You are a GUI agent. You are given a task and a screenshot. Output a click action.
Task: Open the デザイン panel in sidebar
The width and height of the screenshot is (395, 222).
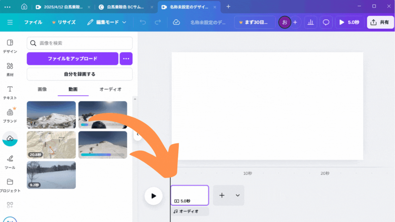click(x=10, y=46)
